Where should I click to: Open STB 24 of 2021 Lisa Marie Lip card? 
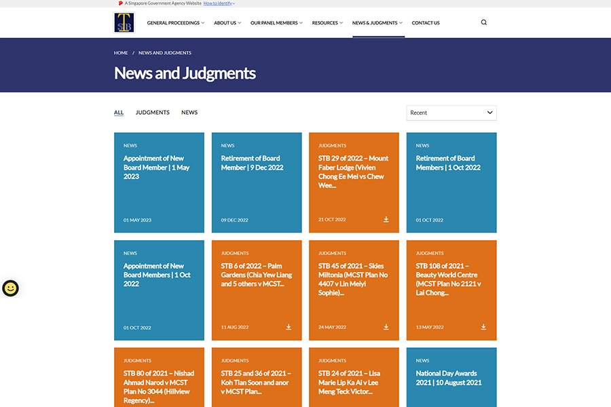[x=354, y=377]
